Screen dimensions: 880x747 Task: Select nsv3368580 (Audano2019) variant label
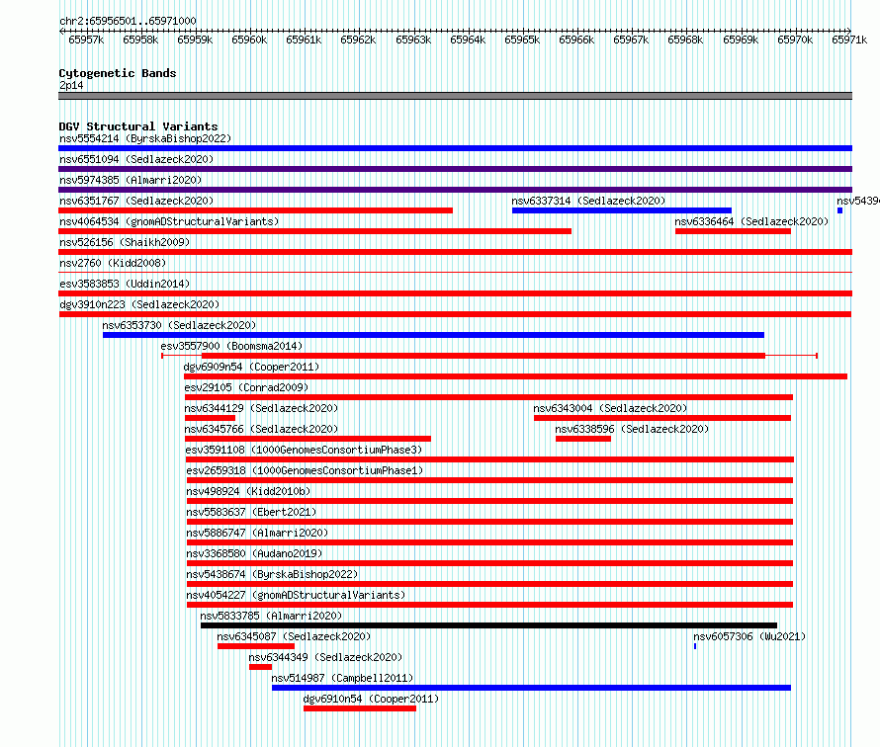pyautogui.click(x=254, y=553)
